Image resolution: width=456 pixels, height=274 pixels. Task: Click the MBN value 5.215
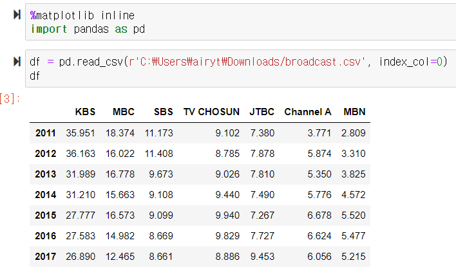(354, 257)
